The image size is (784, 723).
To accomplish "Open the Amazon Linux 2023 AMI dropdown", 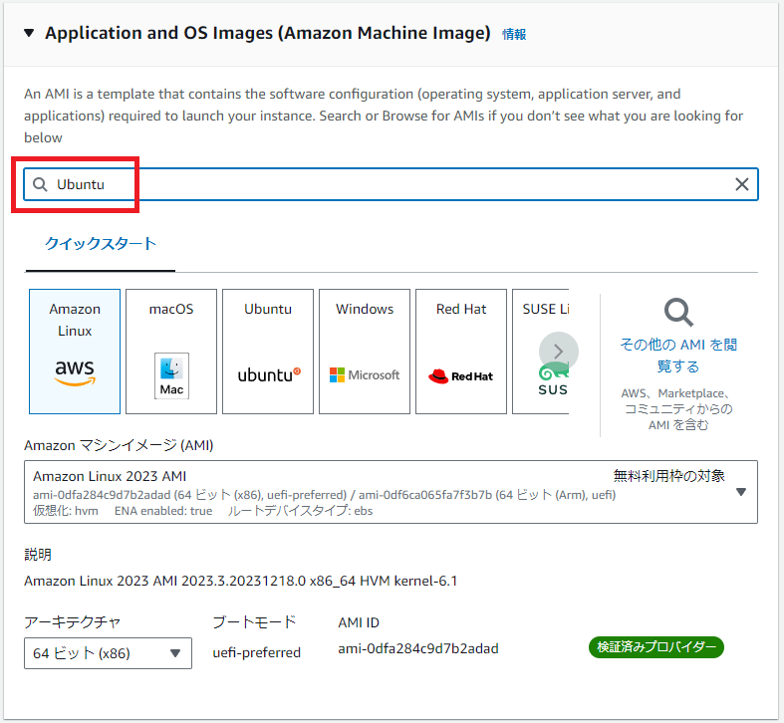I will pos(391,492).
